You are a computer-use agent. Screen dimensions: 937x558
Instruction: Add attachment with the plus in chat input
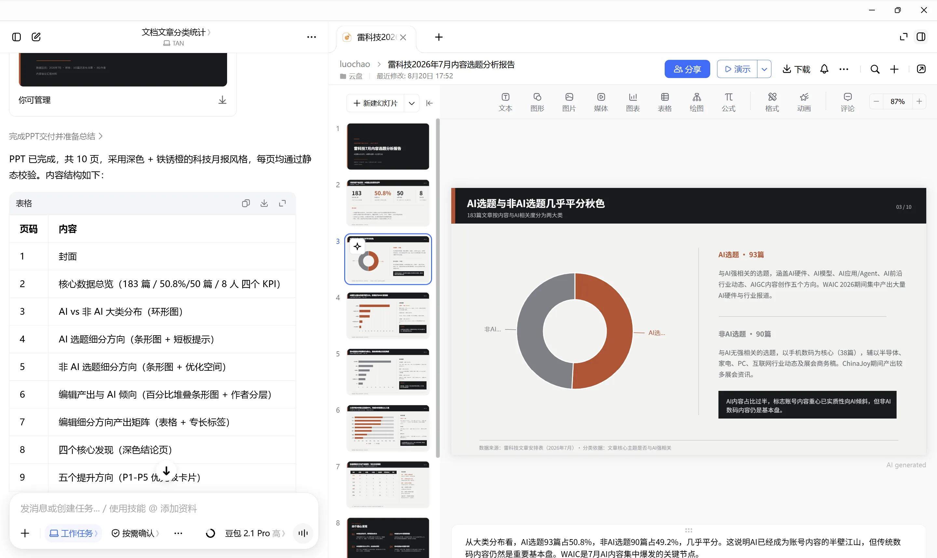(25, 533)
